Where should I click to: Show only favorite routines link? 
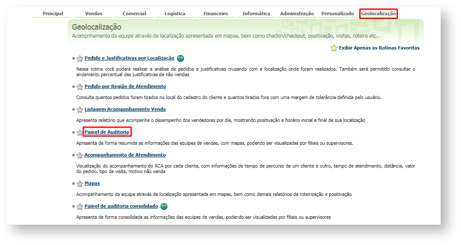click(x=379, y=48)
